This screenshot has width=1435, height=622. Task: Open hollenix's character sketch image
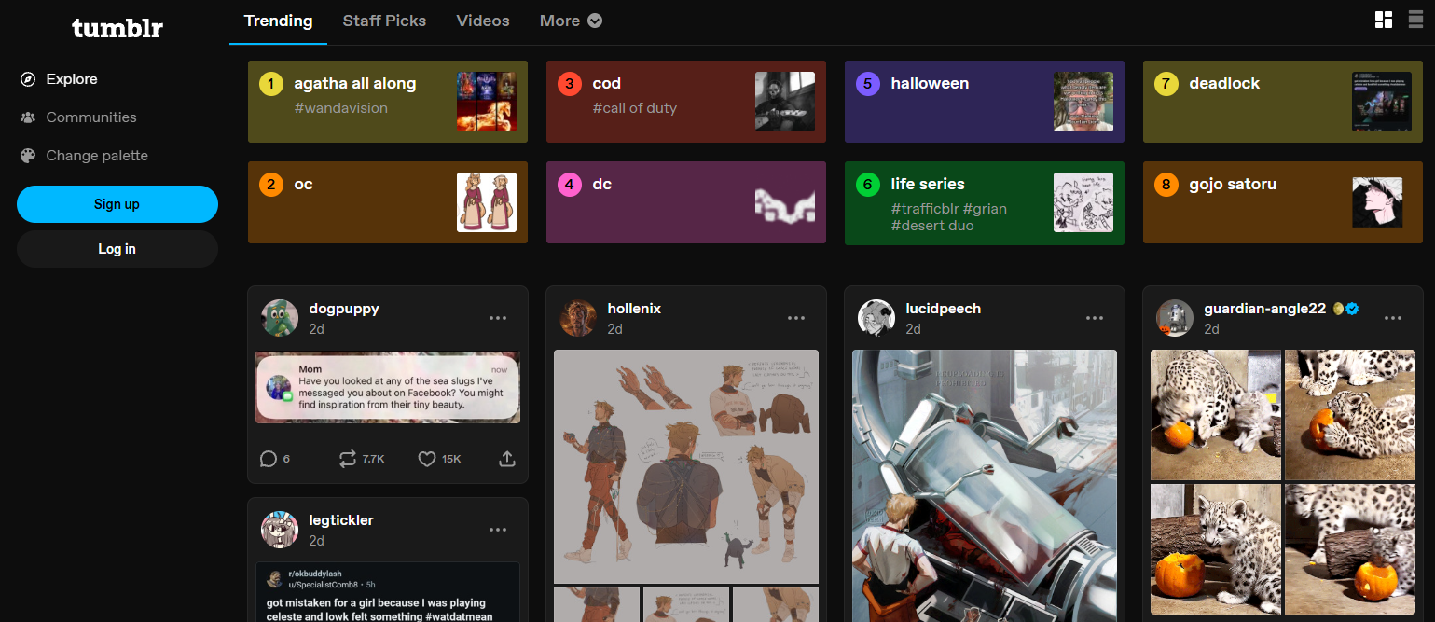(686, 466)
